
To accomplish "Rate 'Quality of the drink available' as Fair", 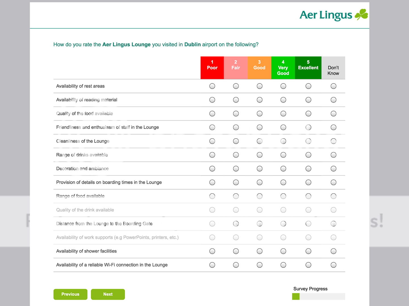I will point(236,210).
